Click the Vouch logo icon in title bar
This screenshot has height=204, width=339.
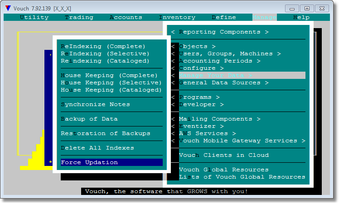tap(8, 8)
